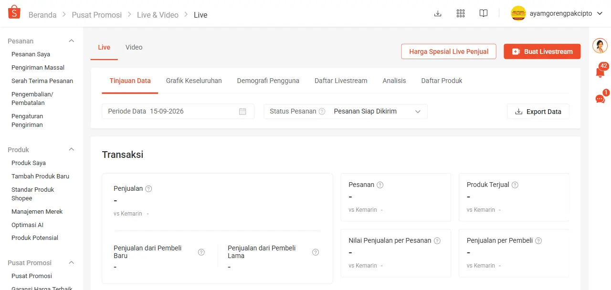The width and height of the screenshot is (611, 290).
Task: Open the Status Pesanan dropdown
Action: click(x=346, y=112)
